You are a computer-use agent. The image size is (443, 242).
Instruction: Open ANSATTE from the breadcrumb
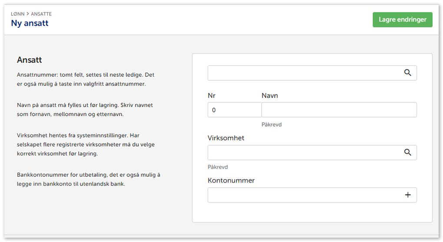coord(41,14)
